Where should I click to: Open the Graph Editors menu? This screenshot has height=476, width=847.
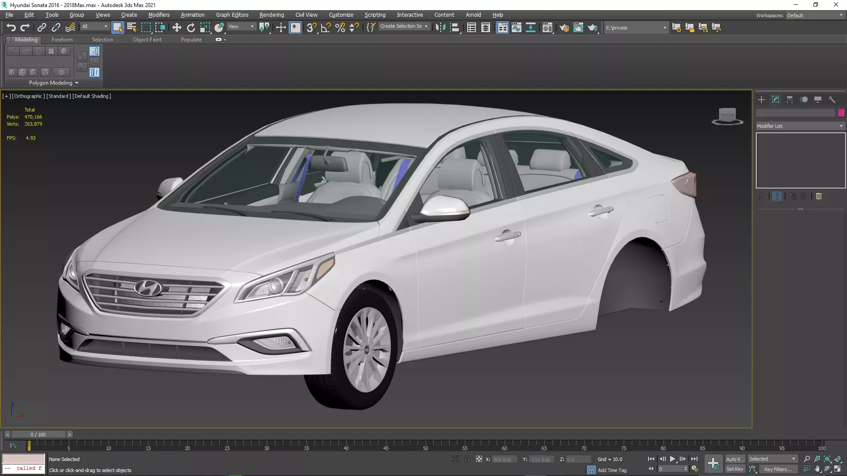coord(232,15)
